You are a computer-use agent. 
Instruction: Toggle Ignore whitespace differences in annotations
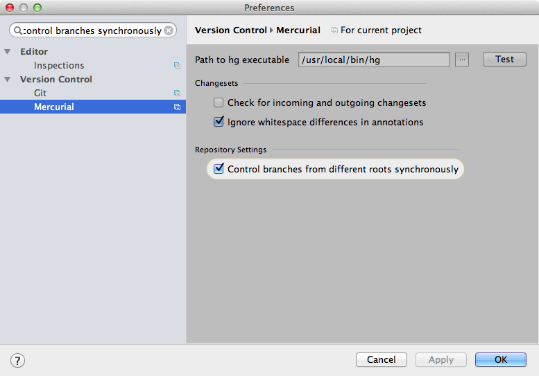pyautogui.click(x=219, y=122)
